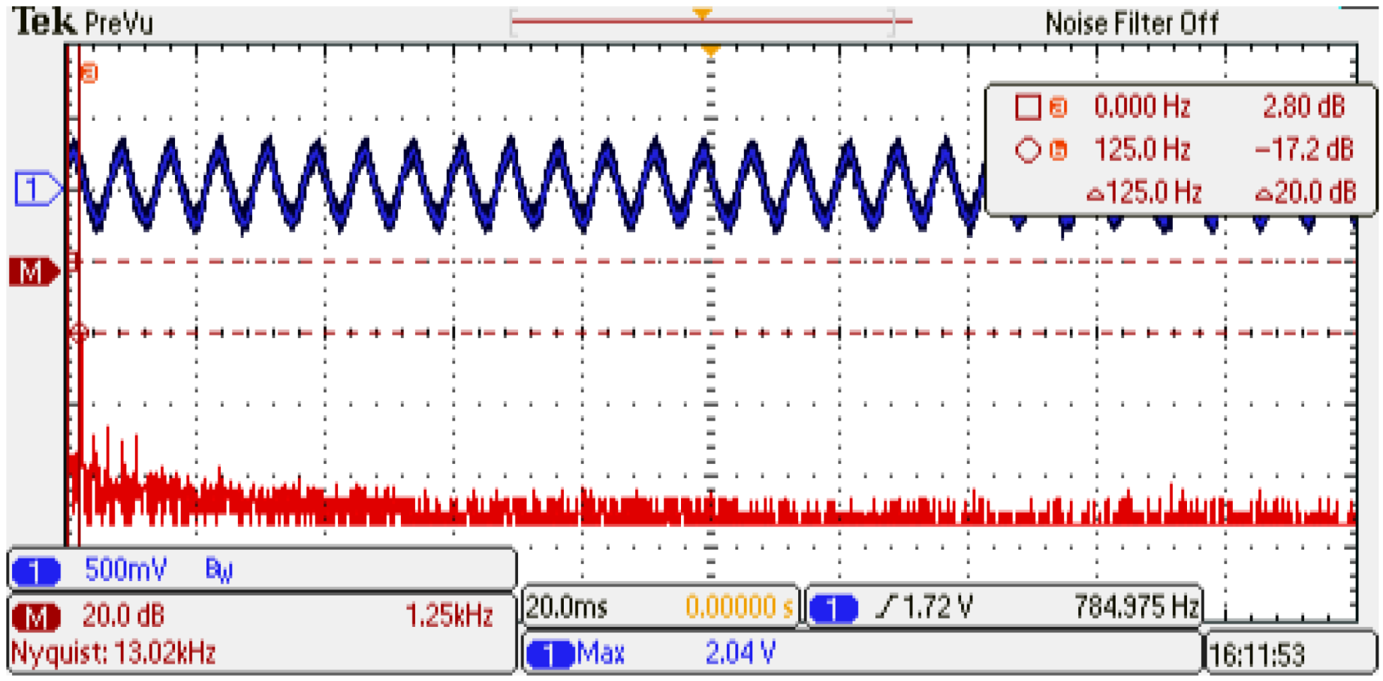
Task: Click the 'Max' measurement label
Action: pos(601,653)
